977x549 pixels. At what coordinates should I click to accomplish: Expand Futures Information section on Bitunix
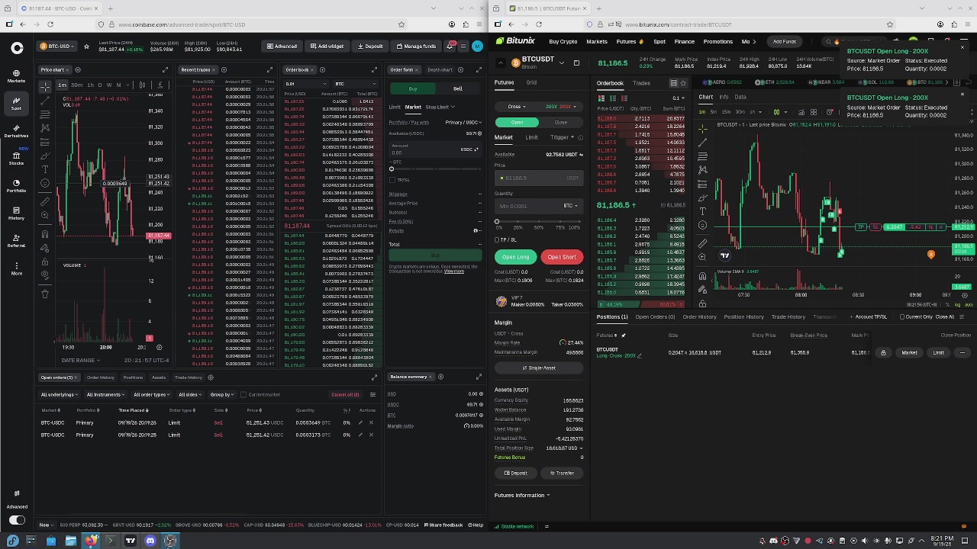pyautogui.click(x=522, y=496)
